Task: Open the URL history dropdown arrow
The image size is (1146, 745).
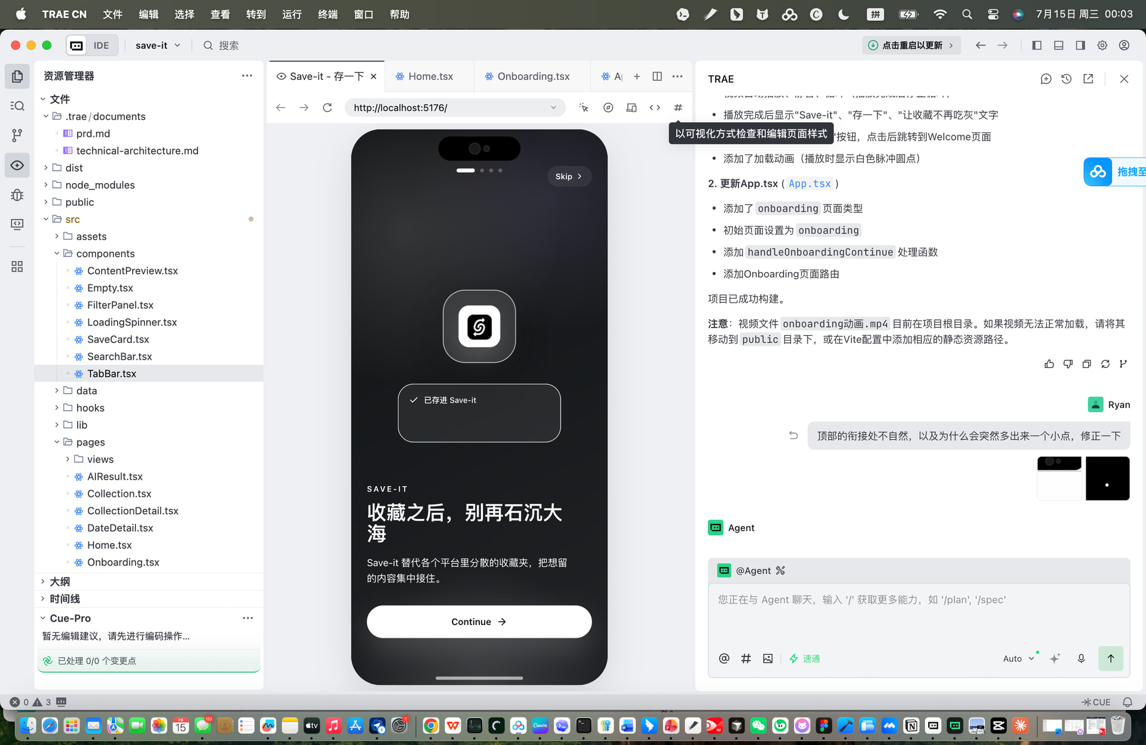Action: coord(553,107)
